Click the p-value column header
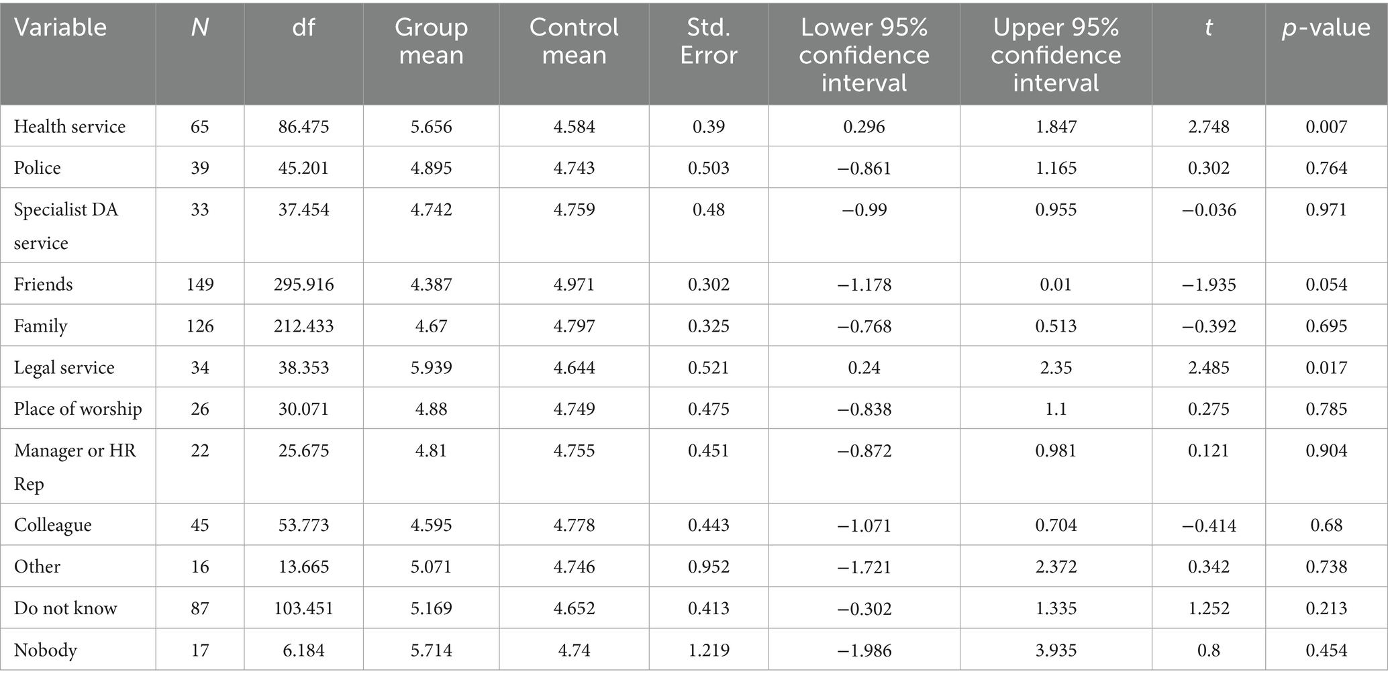The image size is (1388, 682). (1326, 28)
